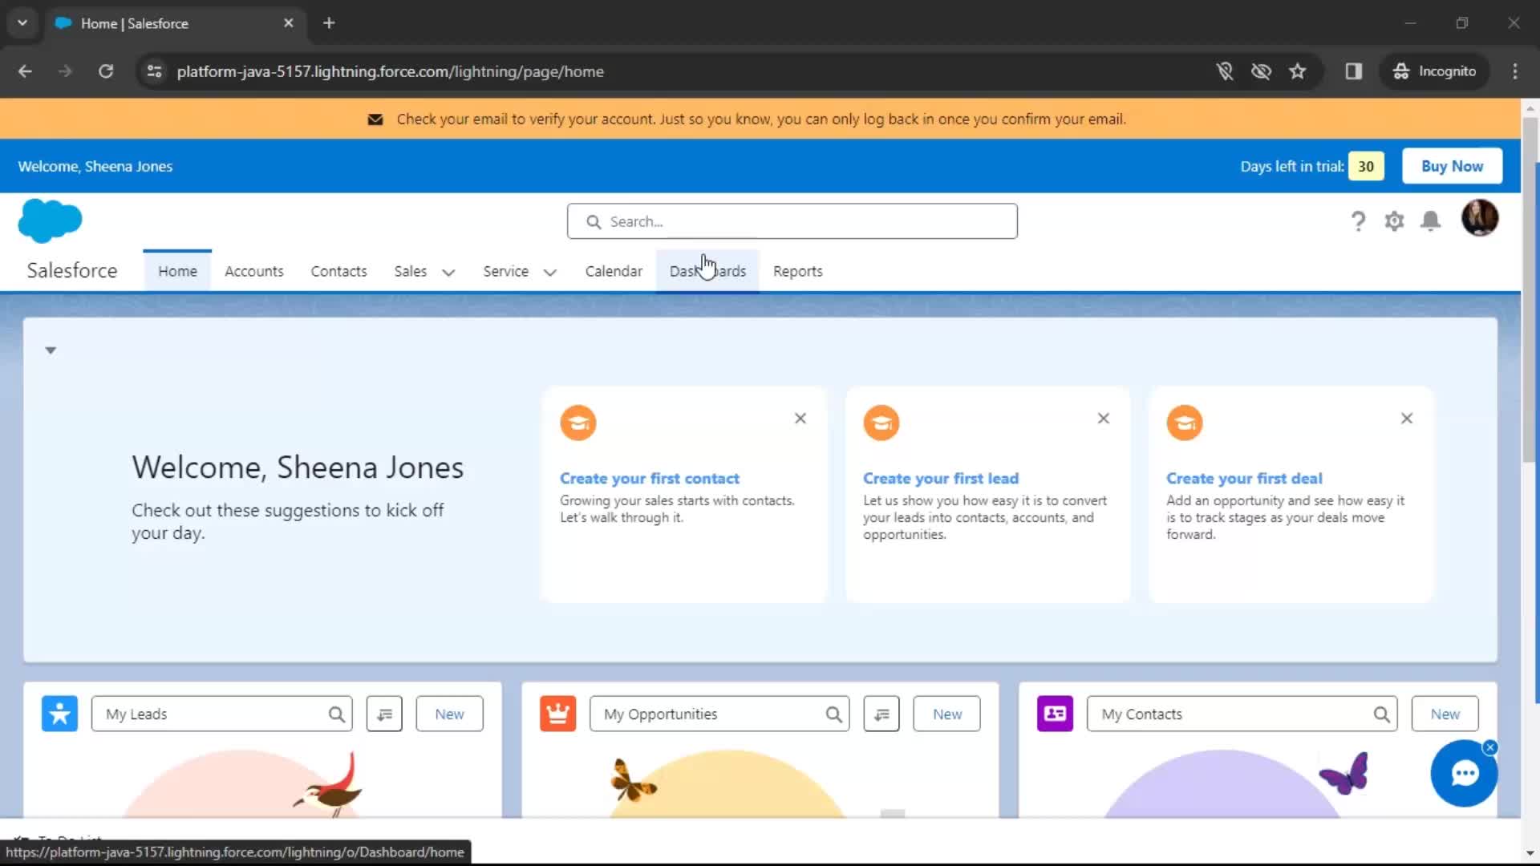This screenshot has width=1540, height=866.
Task: Open the Notifications bell icon
Action: 1430,221
